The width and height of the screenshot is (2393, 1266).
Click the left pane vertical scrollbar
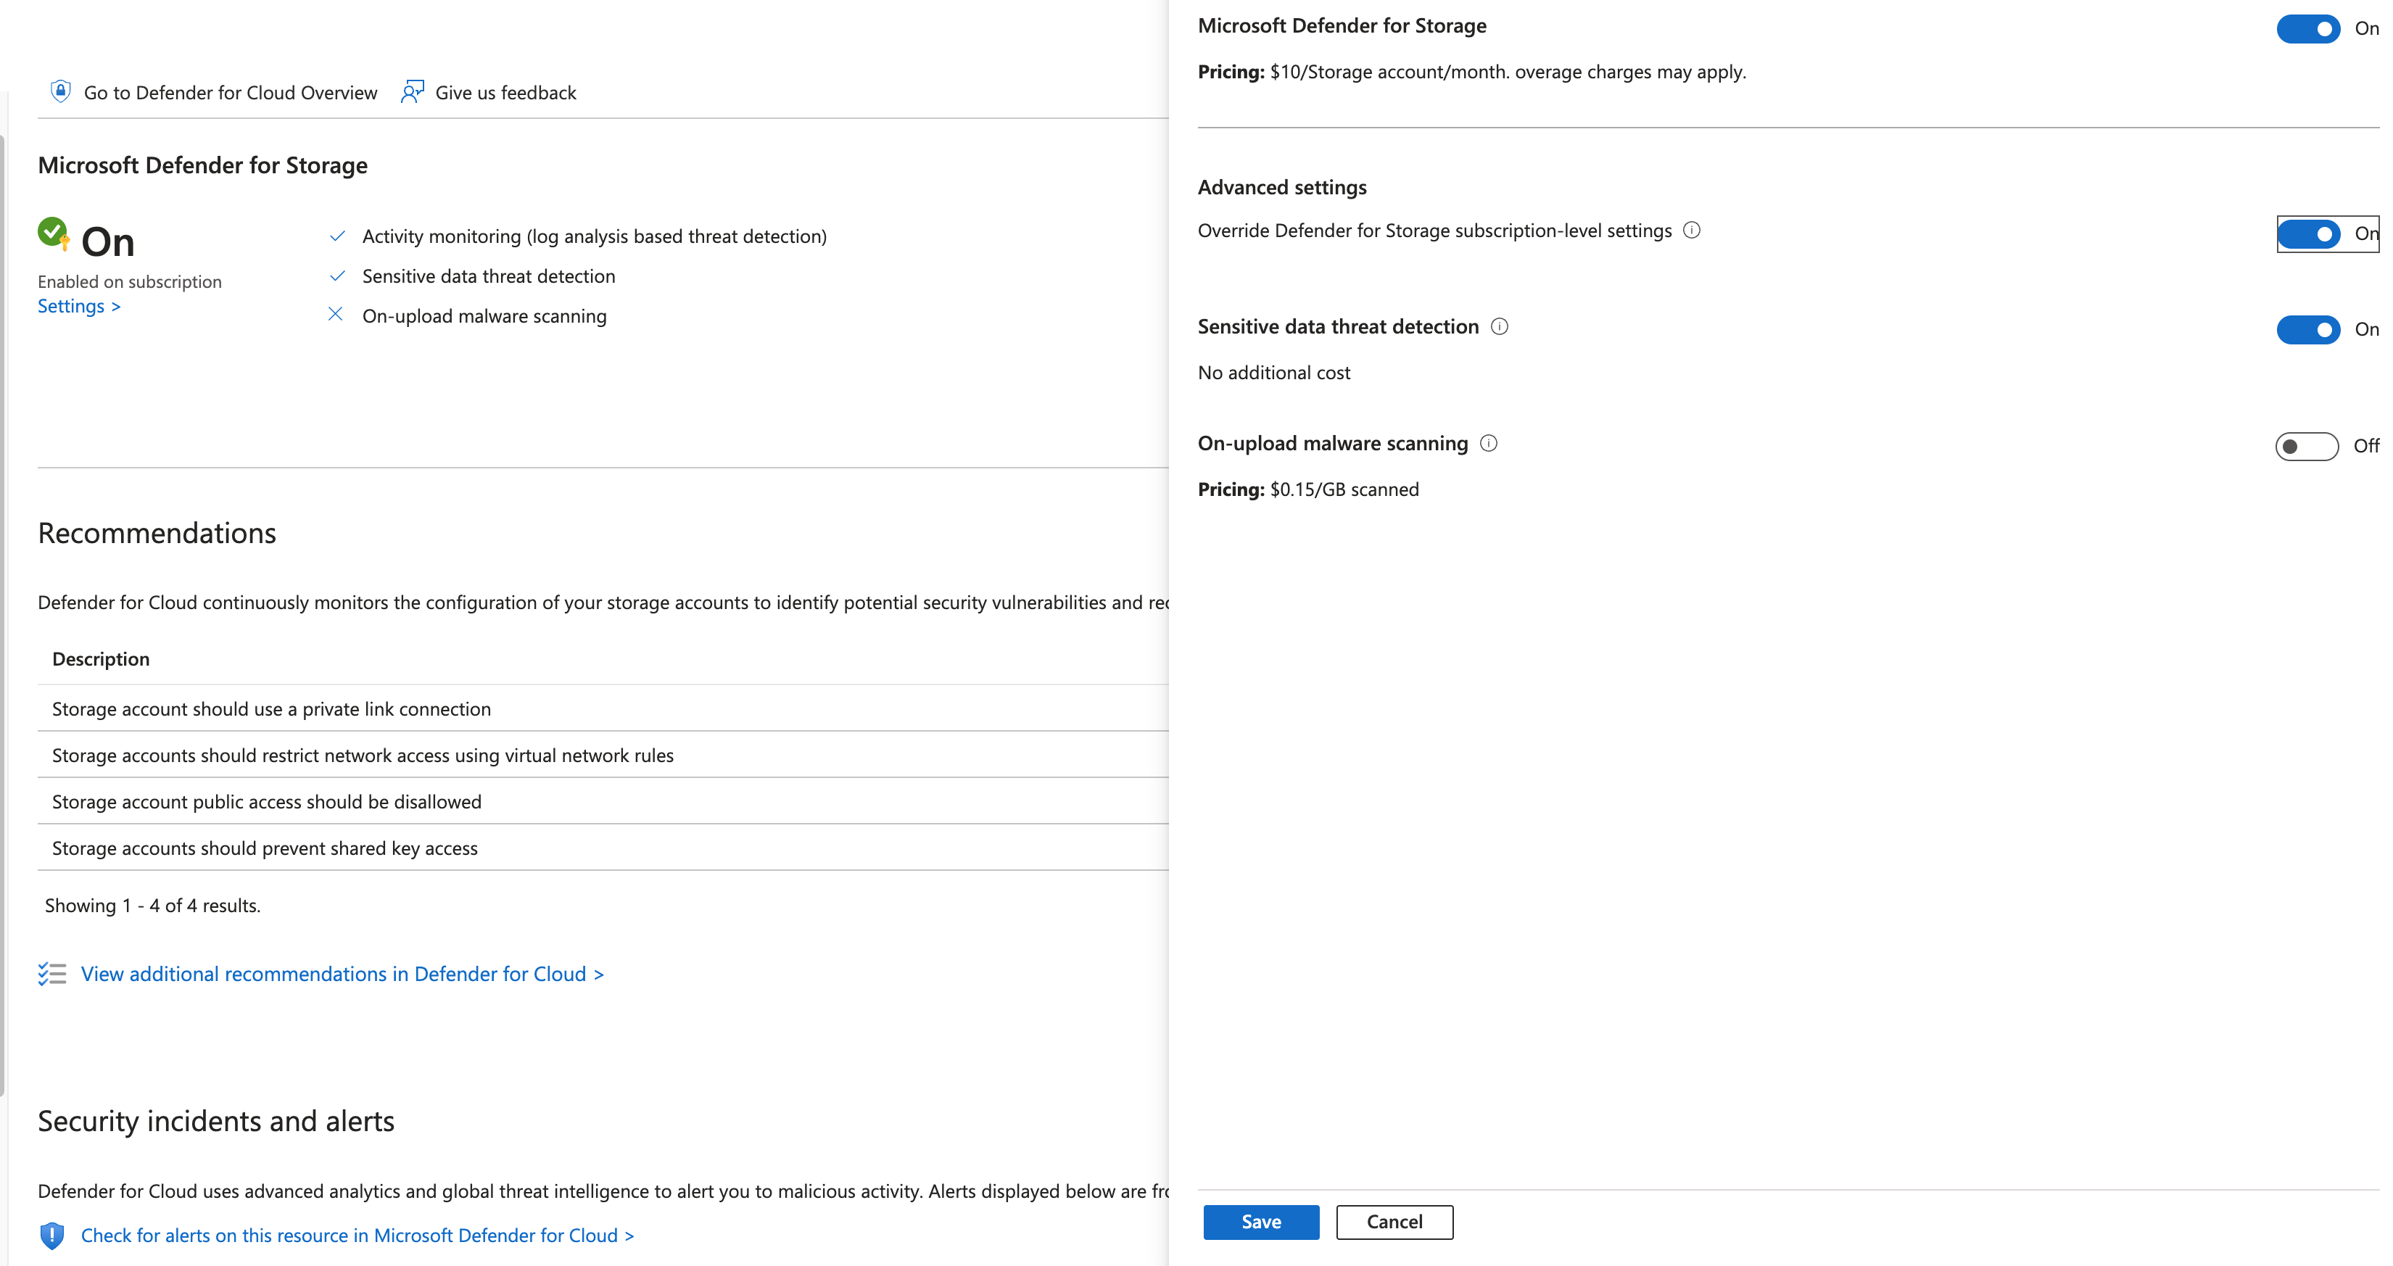click(x=3, y=615)
